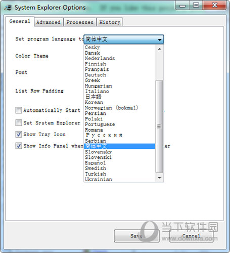Minimize the System Explorer Options window

(x=182, y=6)
